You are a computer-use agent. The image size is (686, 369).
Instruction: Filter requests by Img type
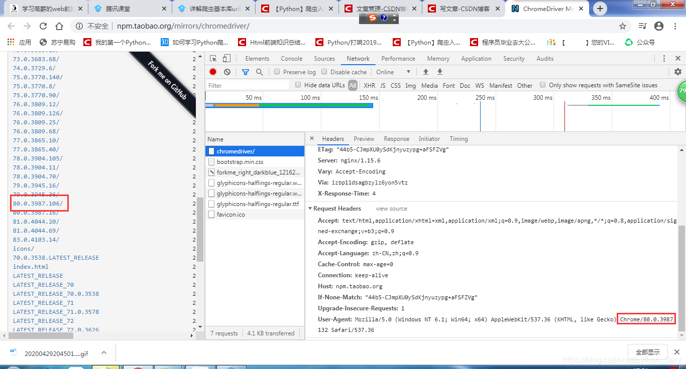tap(411, 86)
